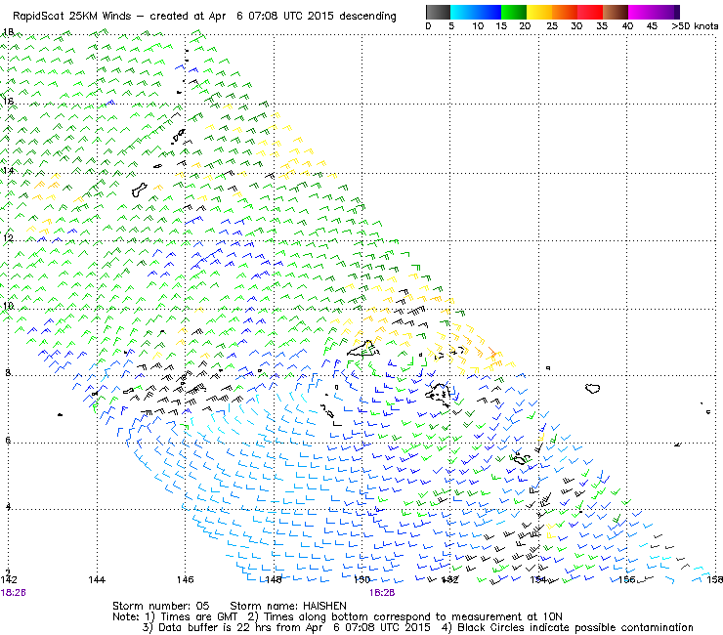Click the latitude axis label '6'
Viewport: 723px width, 635px height.
pos(8,440)
